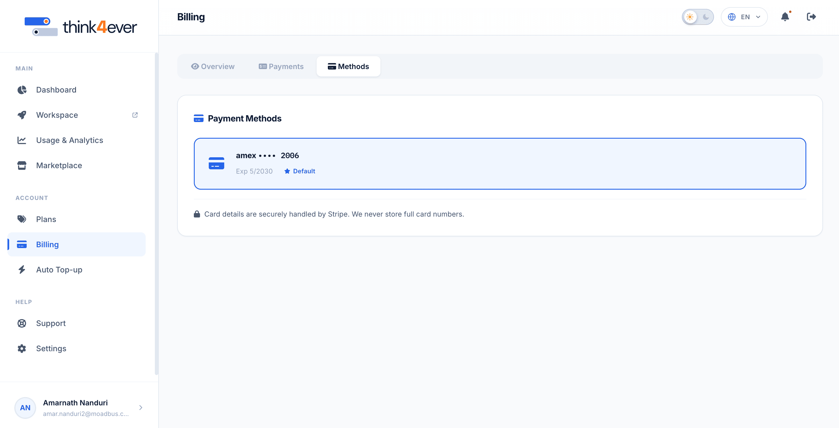Click the 'Billing' page title
This screenshot has height=428, width=839.
point(191,17)
